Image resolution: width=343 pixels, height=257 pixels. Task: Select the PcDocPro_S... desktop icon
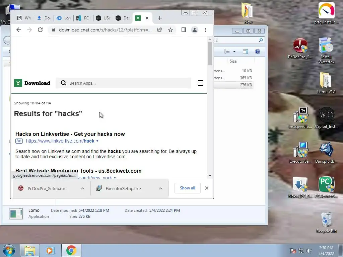300,48
